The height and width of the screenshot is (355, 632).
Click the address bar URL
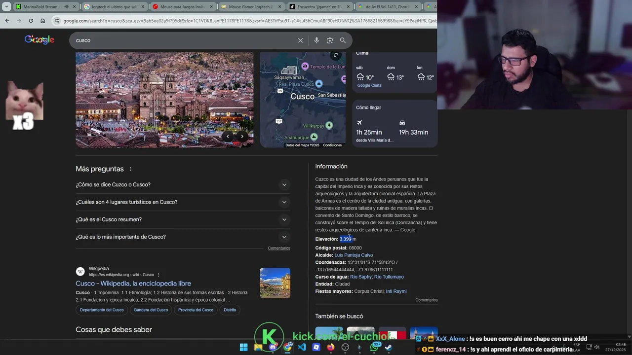249,21
